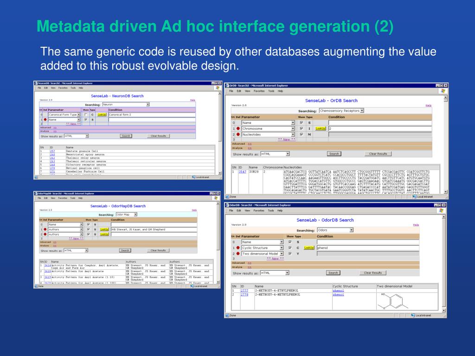Open the Help menu in OdorMapDB window
This screenshot has height=356, width=475.
coord(80,198)
